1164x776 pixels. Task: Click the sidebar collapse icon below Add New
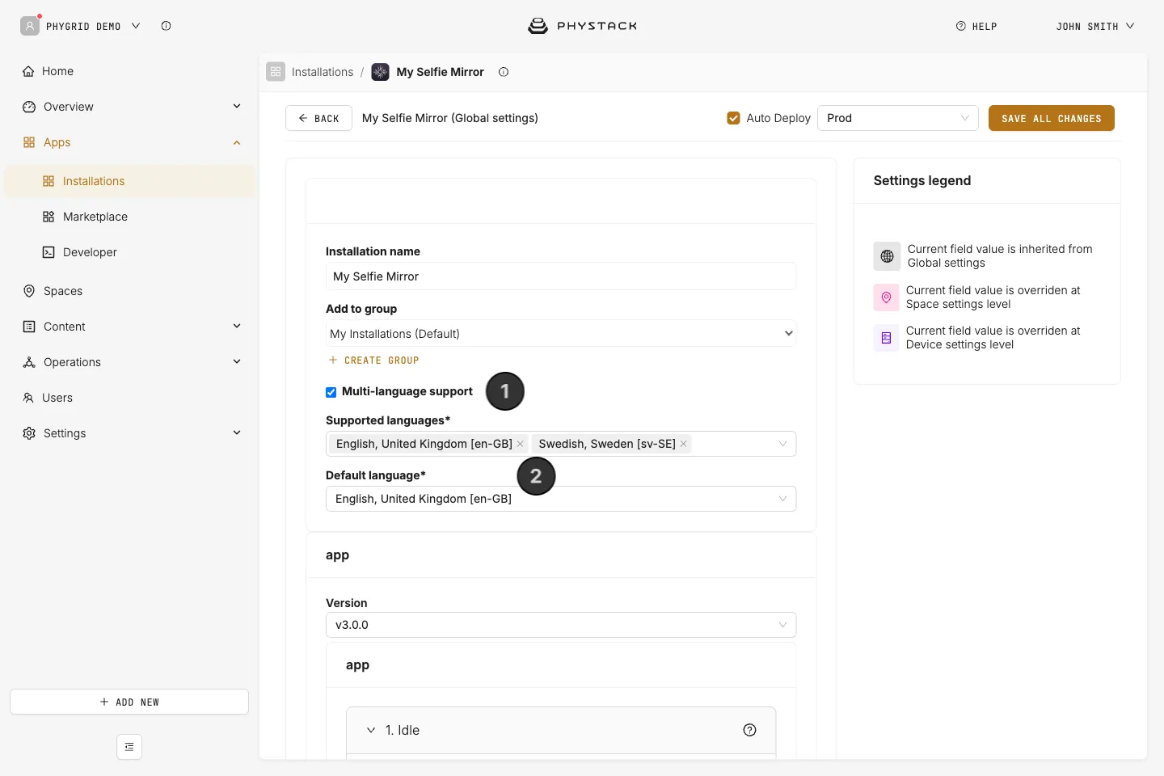point(129,747)
